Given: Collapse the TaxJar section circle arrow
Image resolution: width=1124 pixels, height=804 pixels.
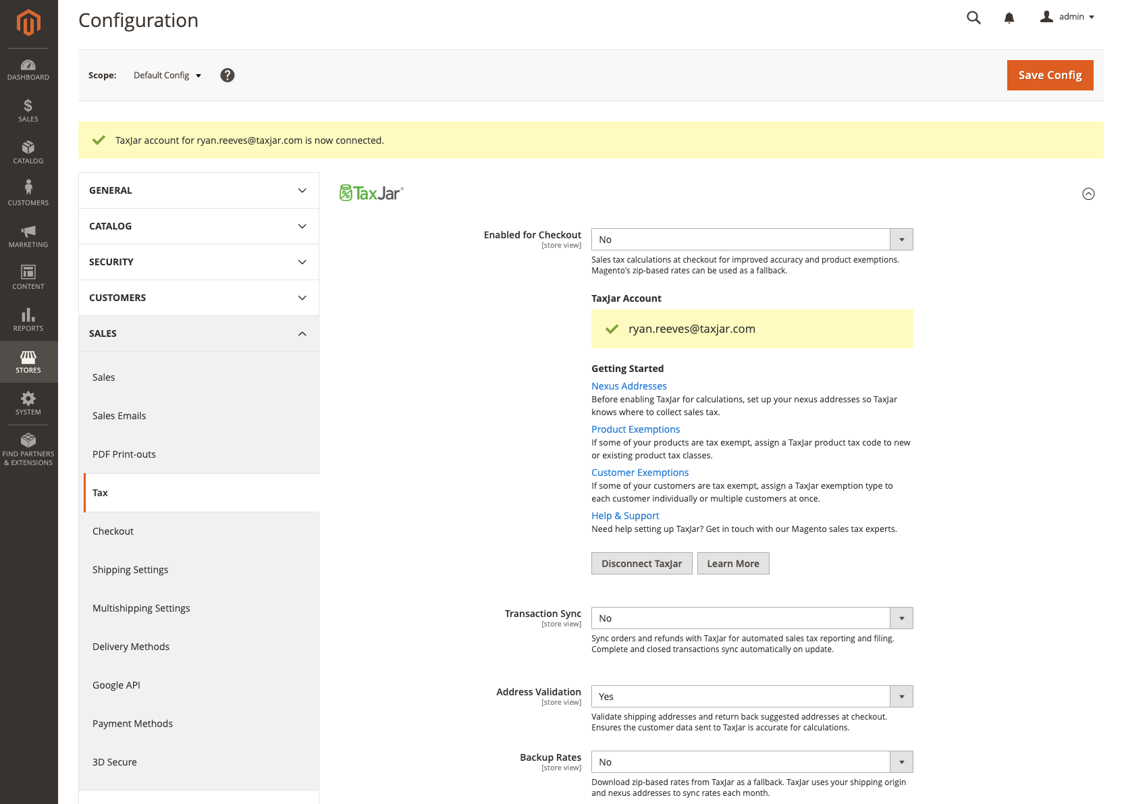Looking at the screenshot, I should tap(1088, 194).
